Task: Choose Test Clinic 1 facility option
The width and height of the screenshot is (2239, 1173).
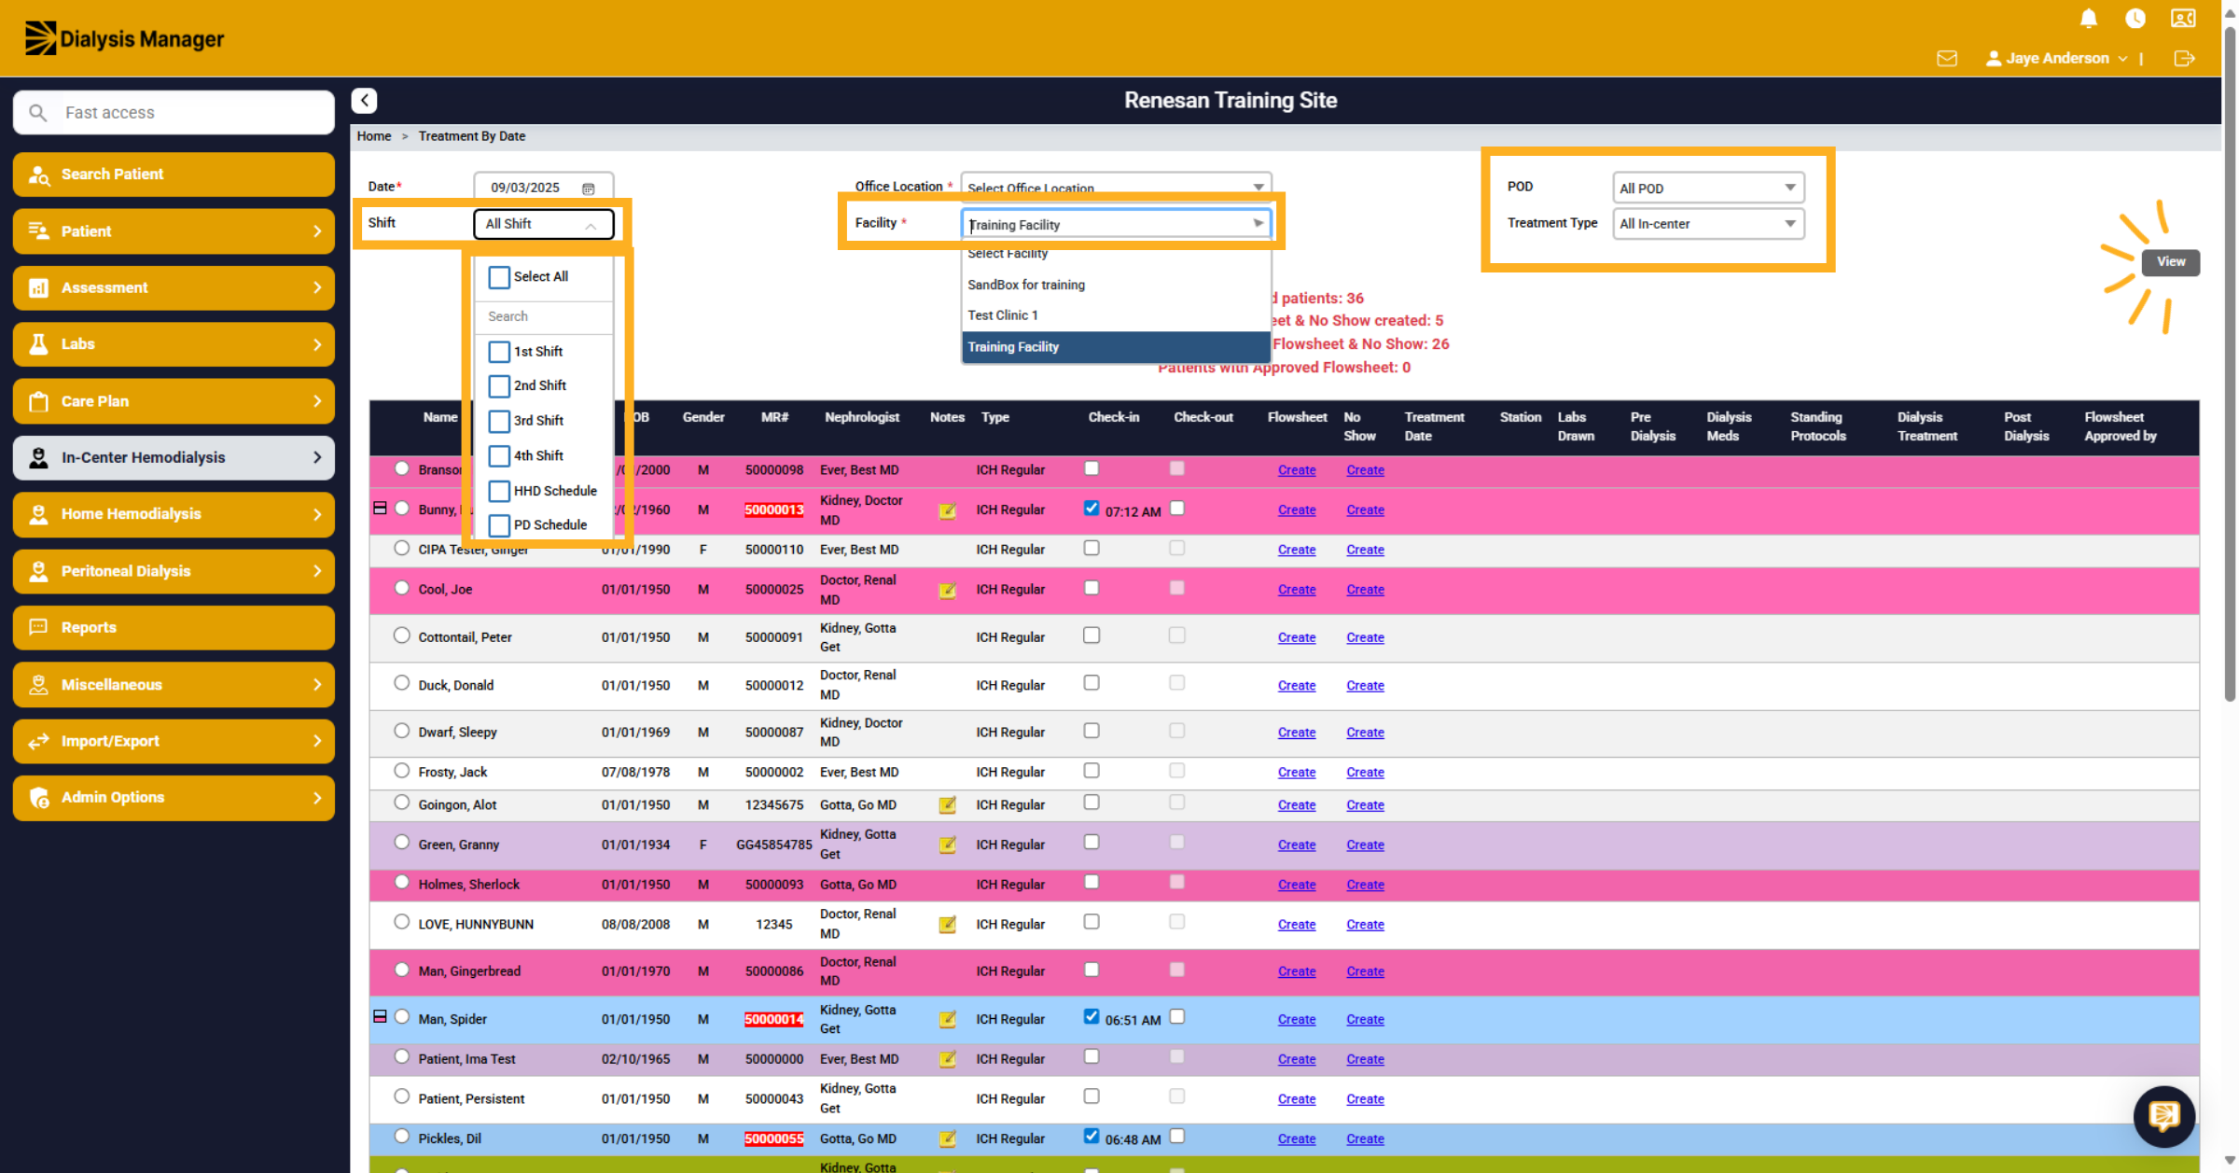Action: [1116, 315]
